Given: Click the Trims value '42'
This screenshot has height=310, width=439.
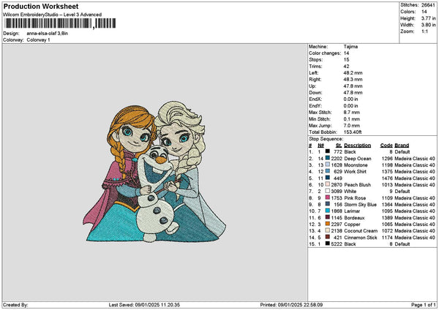Looking at the screenshot, I should click(x=346, y=67).
